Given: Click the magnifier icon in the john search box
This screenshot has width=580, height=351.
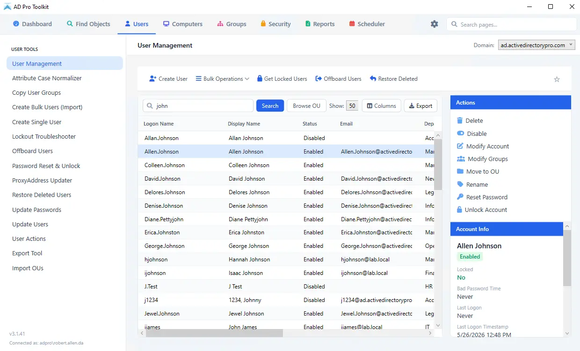Looking at the screenshot, I should click(x=150, y=106).
